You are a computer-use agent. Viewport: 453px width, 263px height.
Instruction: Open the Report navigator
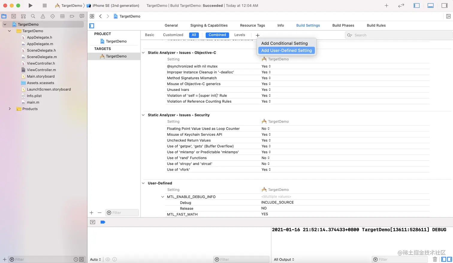(x=82, y=16)
